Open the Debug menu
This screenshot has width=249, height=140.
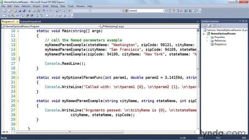(x=54, y=6)
